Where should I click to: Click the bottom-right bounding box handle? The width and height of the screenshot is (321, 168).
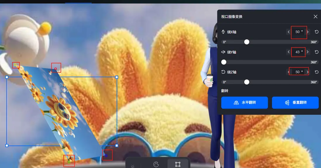[x=117, y=146]
